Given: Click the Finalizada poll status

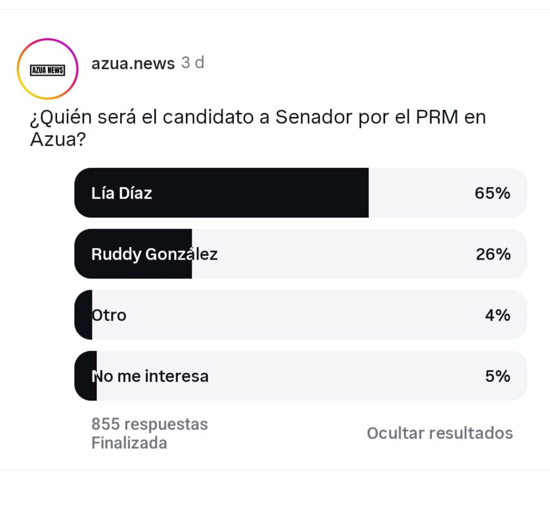Looking at the screenshot, I should coord(129,443).
